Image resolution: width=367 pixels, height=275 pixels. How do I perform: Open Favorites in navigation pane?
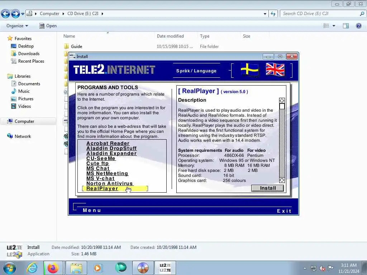tap(23, 38)
